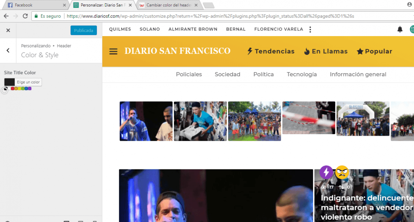Open the QUILMES menu item

120,29
